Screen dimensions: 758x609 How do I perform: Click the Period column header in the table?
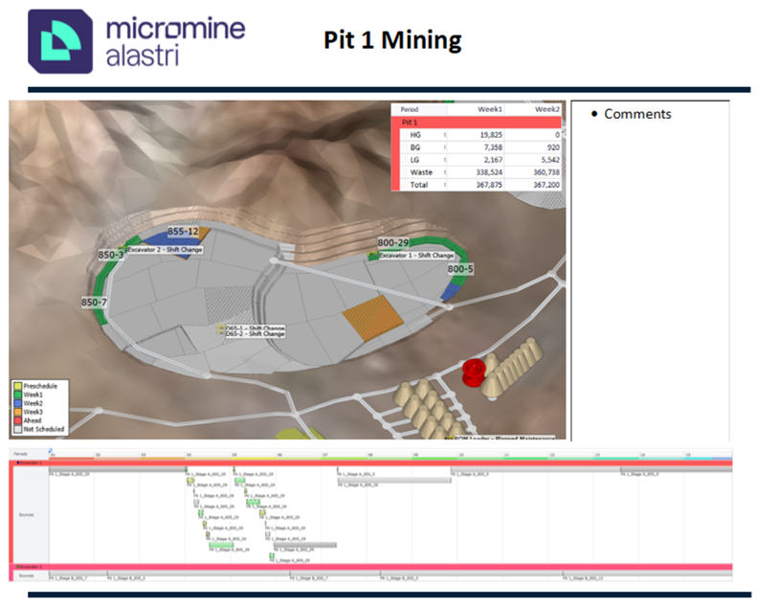410,109
